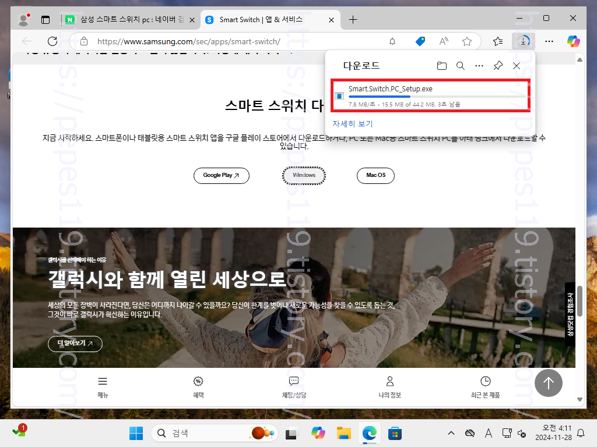This screenshot has width=597, height=447.
Task: Click the Mac OS download button
Action: coord(375,176)
